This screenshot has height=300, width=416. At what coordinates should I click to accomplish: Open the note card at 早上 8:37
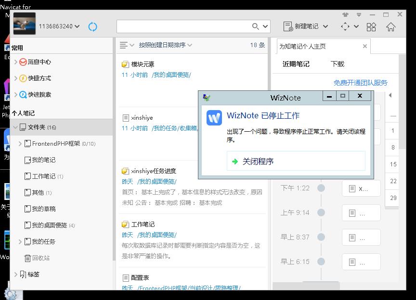click(x=361, y=237)
